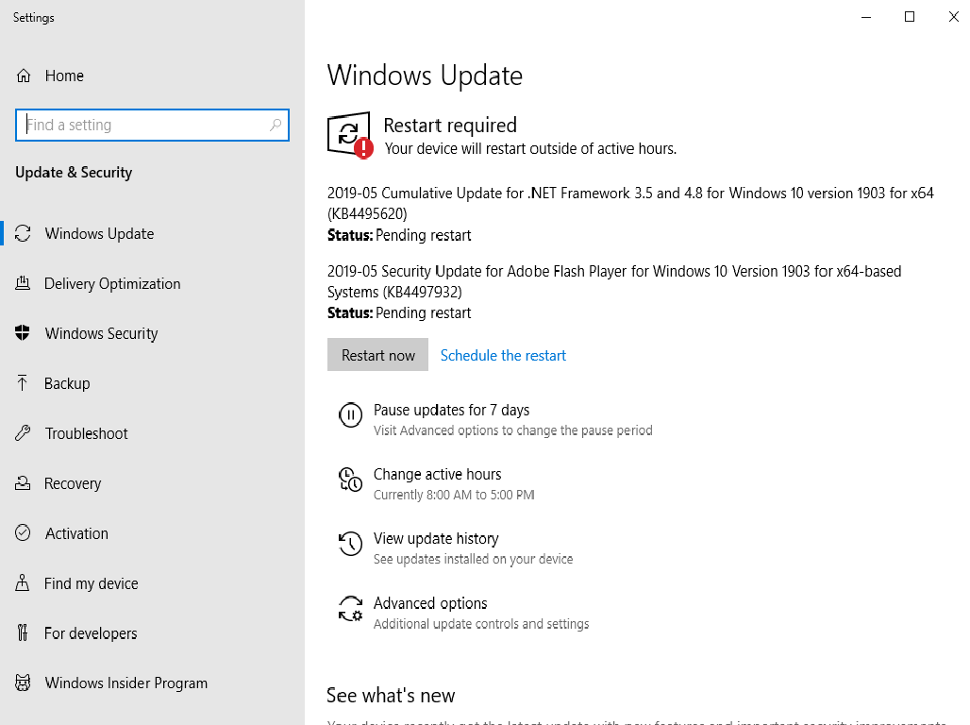Screen dimensions: 970x725
Task: Open Windows Update section
Action: pos(99,233)
